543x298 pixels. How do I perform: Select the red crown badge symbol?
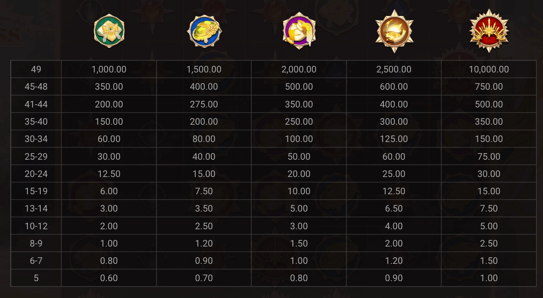click(489, 31)
